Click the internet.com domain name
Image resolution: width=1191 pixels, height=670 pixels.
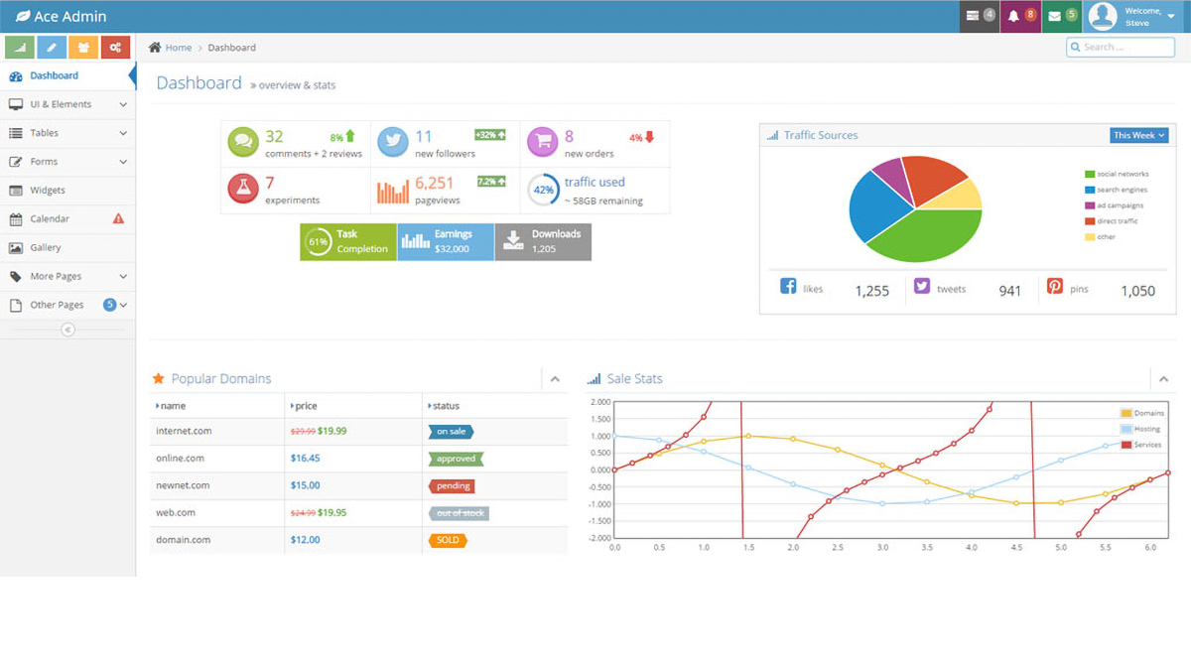pos(184,431)
